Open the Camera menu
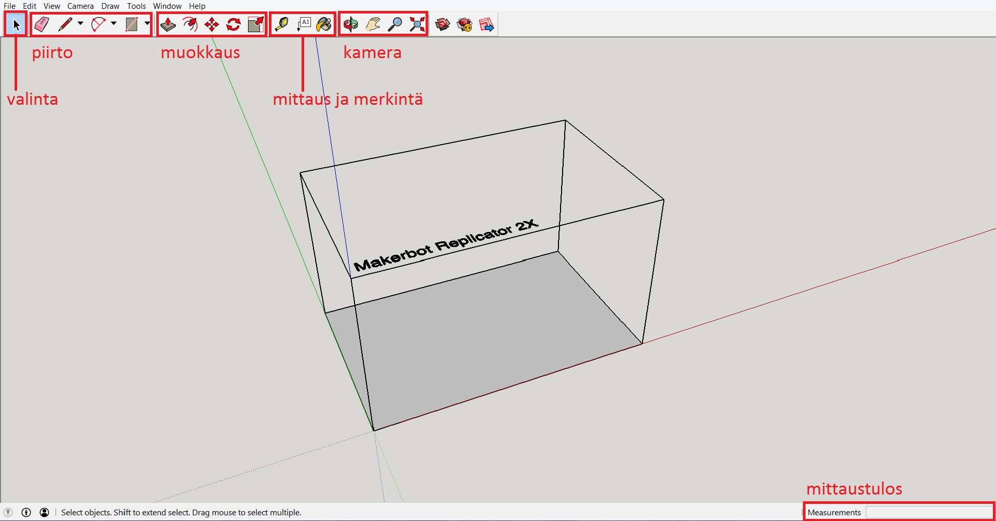 tap(80, 6)
